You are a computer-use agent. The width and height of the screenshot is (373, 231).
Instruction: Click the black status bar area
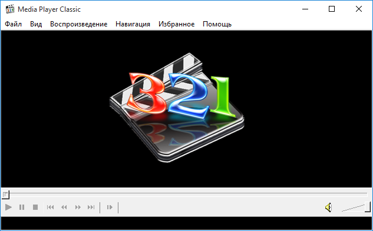pyautogui.click(x=186, y=223)
